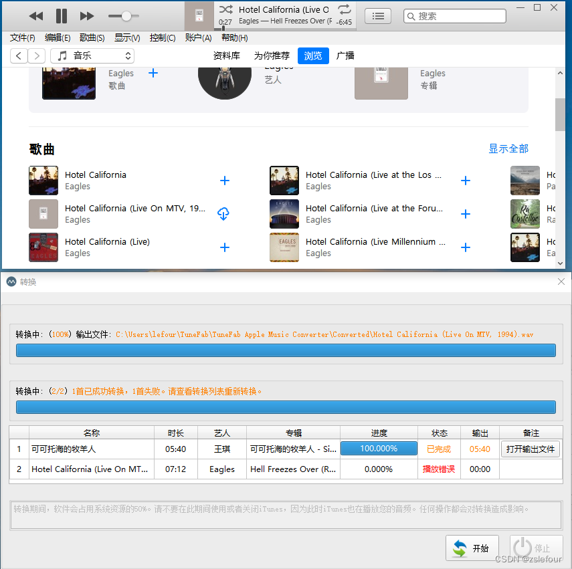
Task: Click the 时长 column header
Action: [x=175, y=433]
